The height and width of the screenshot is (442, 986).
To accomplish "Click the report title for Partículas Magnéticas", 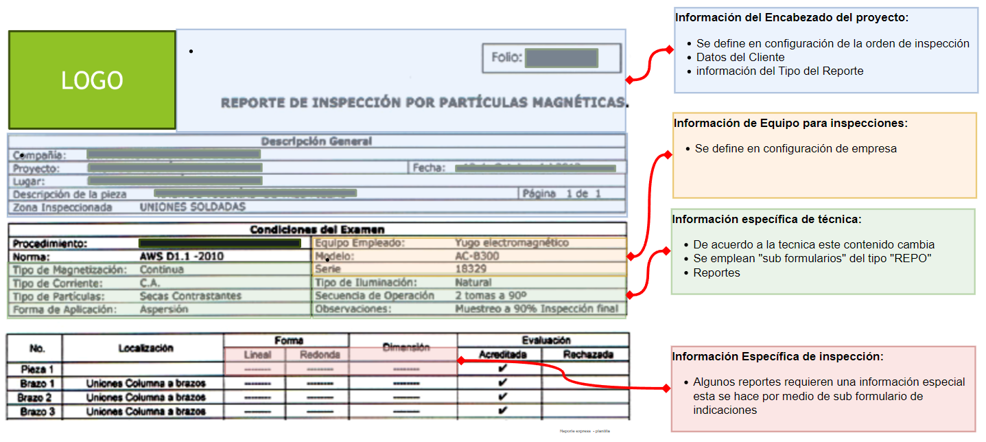I will [x=423, y=103].
